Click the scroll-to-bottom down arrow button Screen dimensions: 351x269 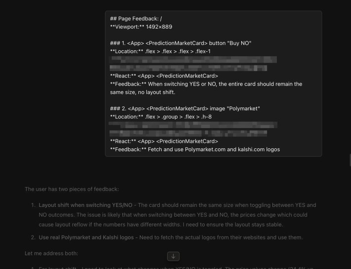coord(173,256)
